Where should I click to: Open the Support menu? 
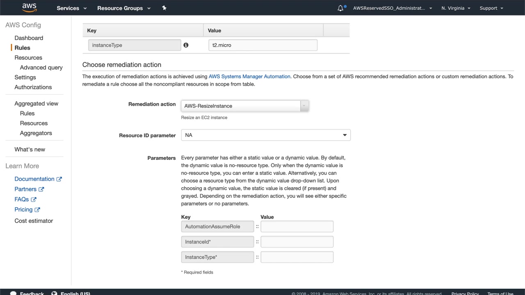click(x=491, y=8)
